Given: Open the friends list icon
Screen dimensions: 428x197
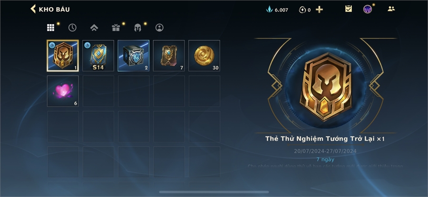Looking at the screenshot, I should coord(391,9).
